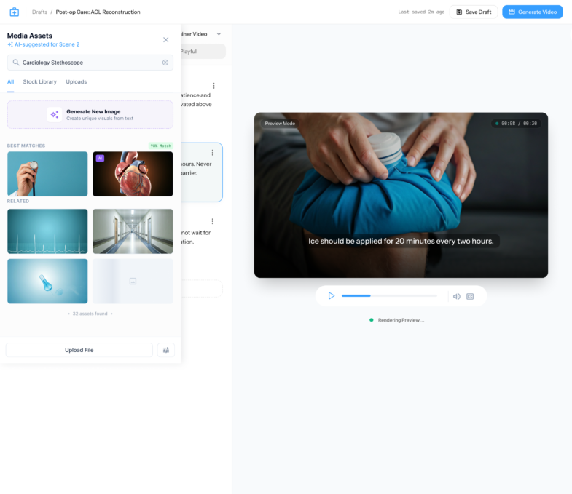Click the preview playback progress bar
Image resolution: width=572 pixels, height=494 pixels.
pyautogui.click(x=389, y=296)
